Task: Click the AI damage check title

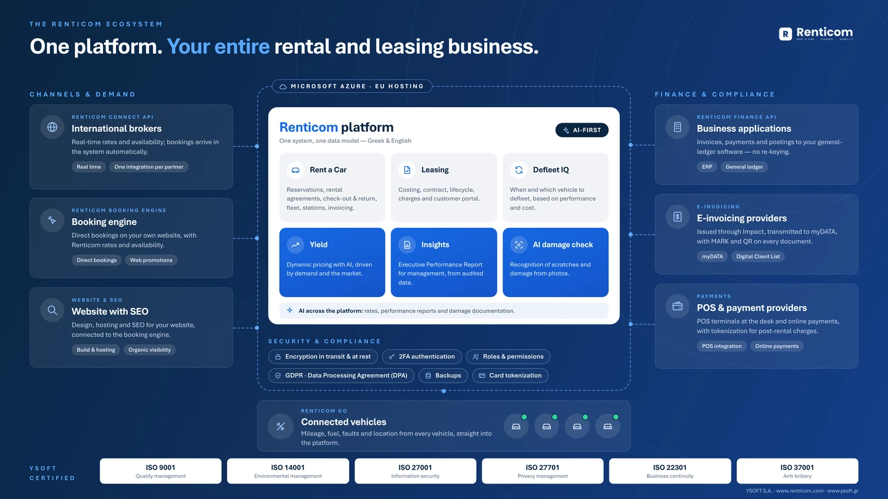Action: (562, 245)
